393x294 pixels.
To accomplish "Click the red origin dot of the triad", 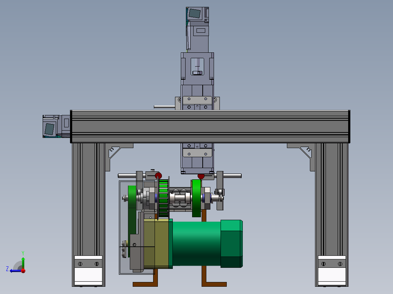I will (x=23, y=271).
